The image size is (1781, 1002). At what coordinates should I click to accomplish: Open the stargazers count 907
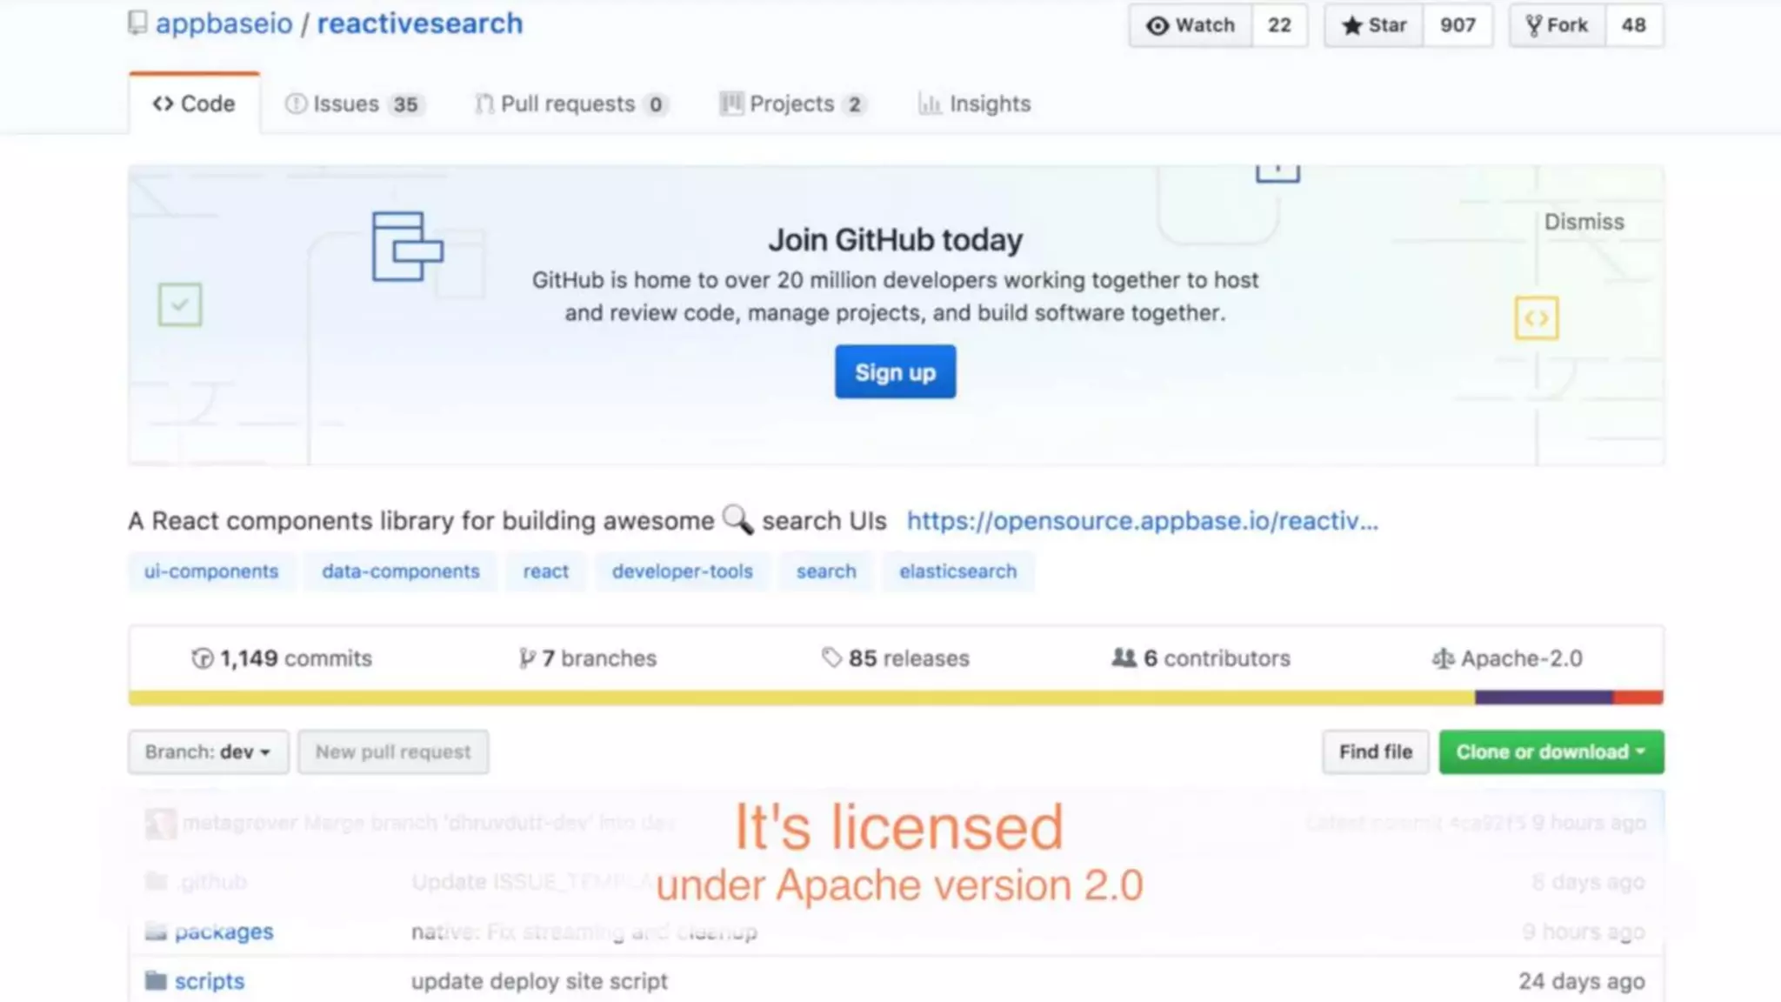[1457, 25]
